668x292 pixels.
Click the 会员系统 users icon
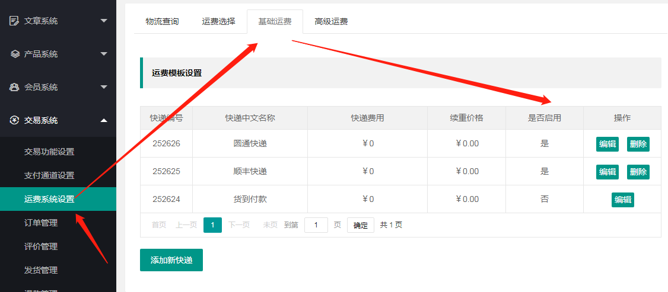(14, 87)
